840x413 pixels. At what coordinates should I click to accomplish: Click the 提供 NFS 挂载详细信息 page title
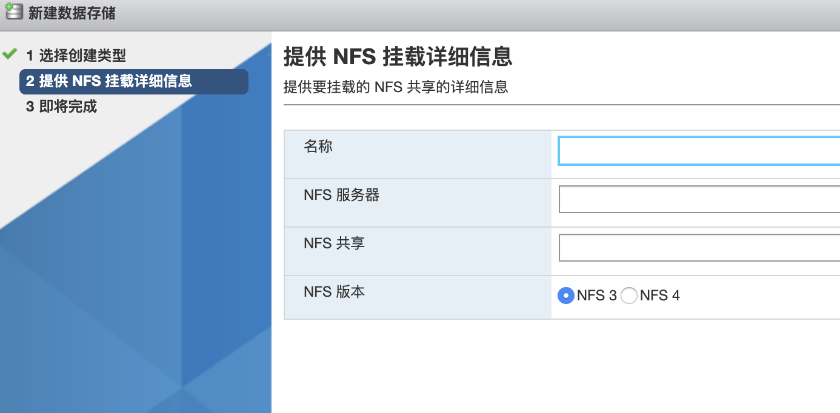click(x=396, y=58)
